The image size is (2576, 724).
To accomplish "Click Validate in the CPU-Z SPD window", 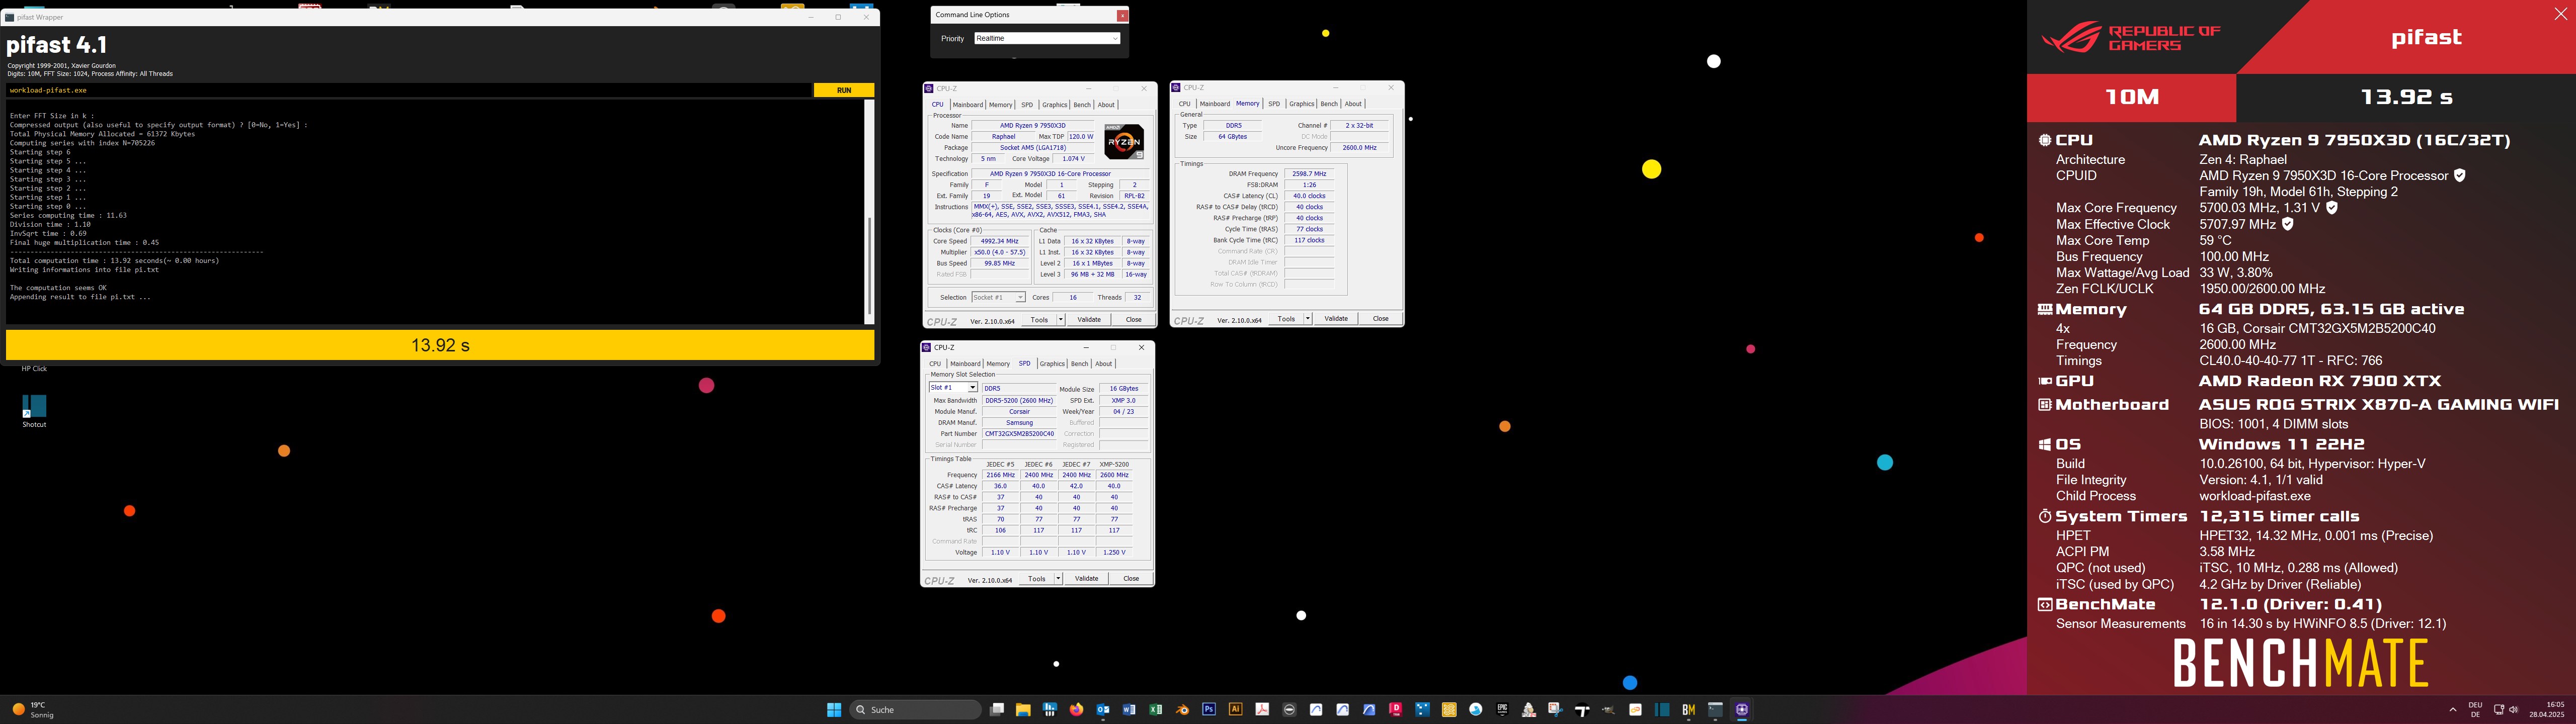I will pos(1086,579).
